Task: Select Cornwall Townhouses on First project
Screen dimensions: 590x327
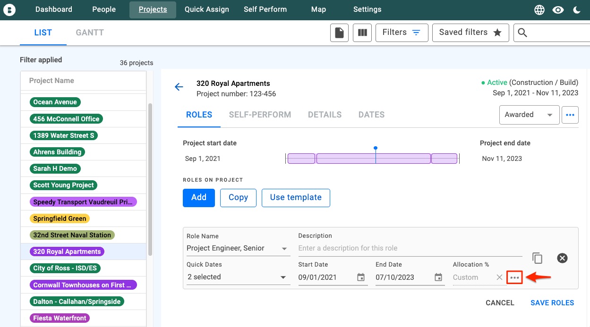Action: click(83, 285)
